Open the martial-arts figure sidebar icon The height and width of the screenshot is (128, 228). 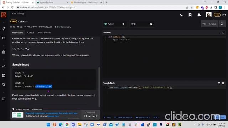(4, 29)
